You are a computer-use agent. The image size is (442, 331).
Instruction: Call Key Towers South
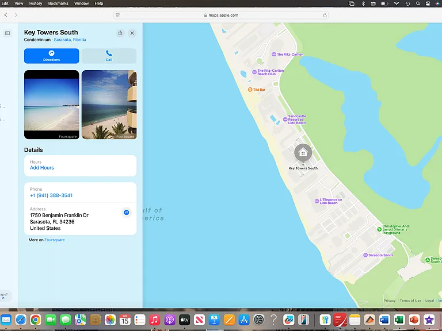[109, 56]
